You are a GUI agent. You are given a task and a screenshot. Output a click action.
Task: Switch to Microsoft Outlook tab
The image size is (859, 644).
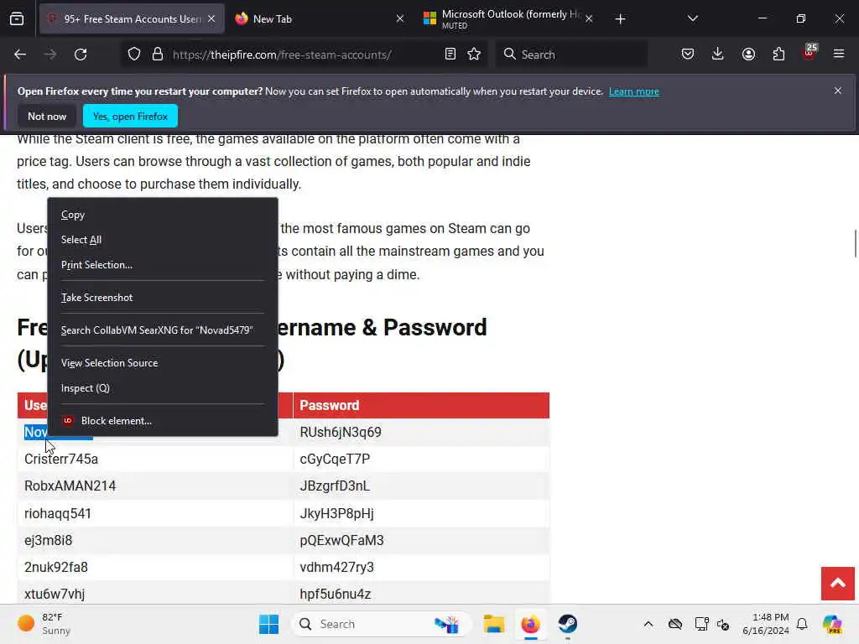(508, 18)
